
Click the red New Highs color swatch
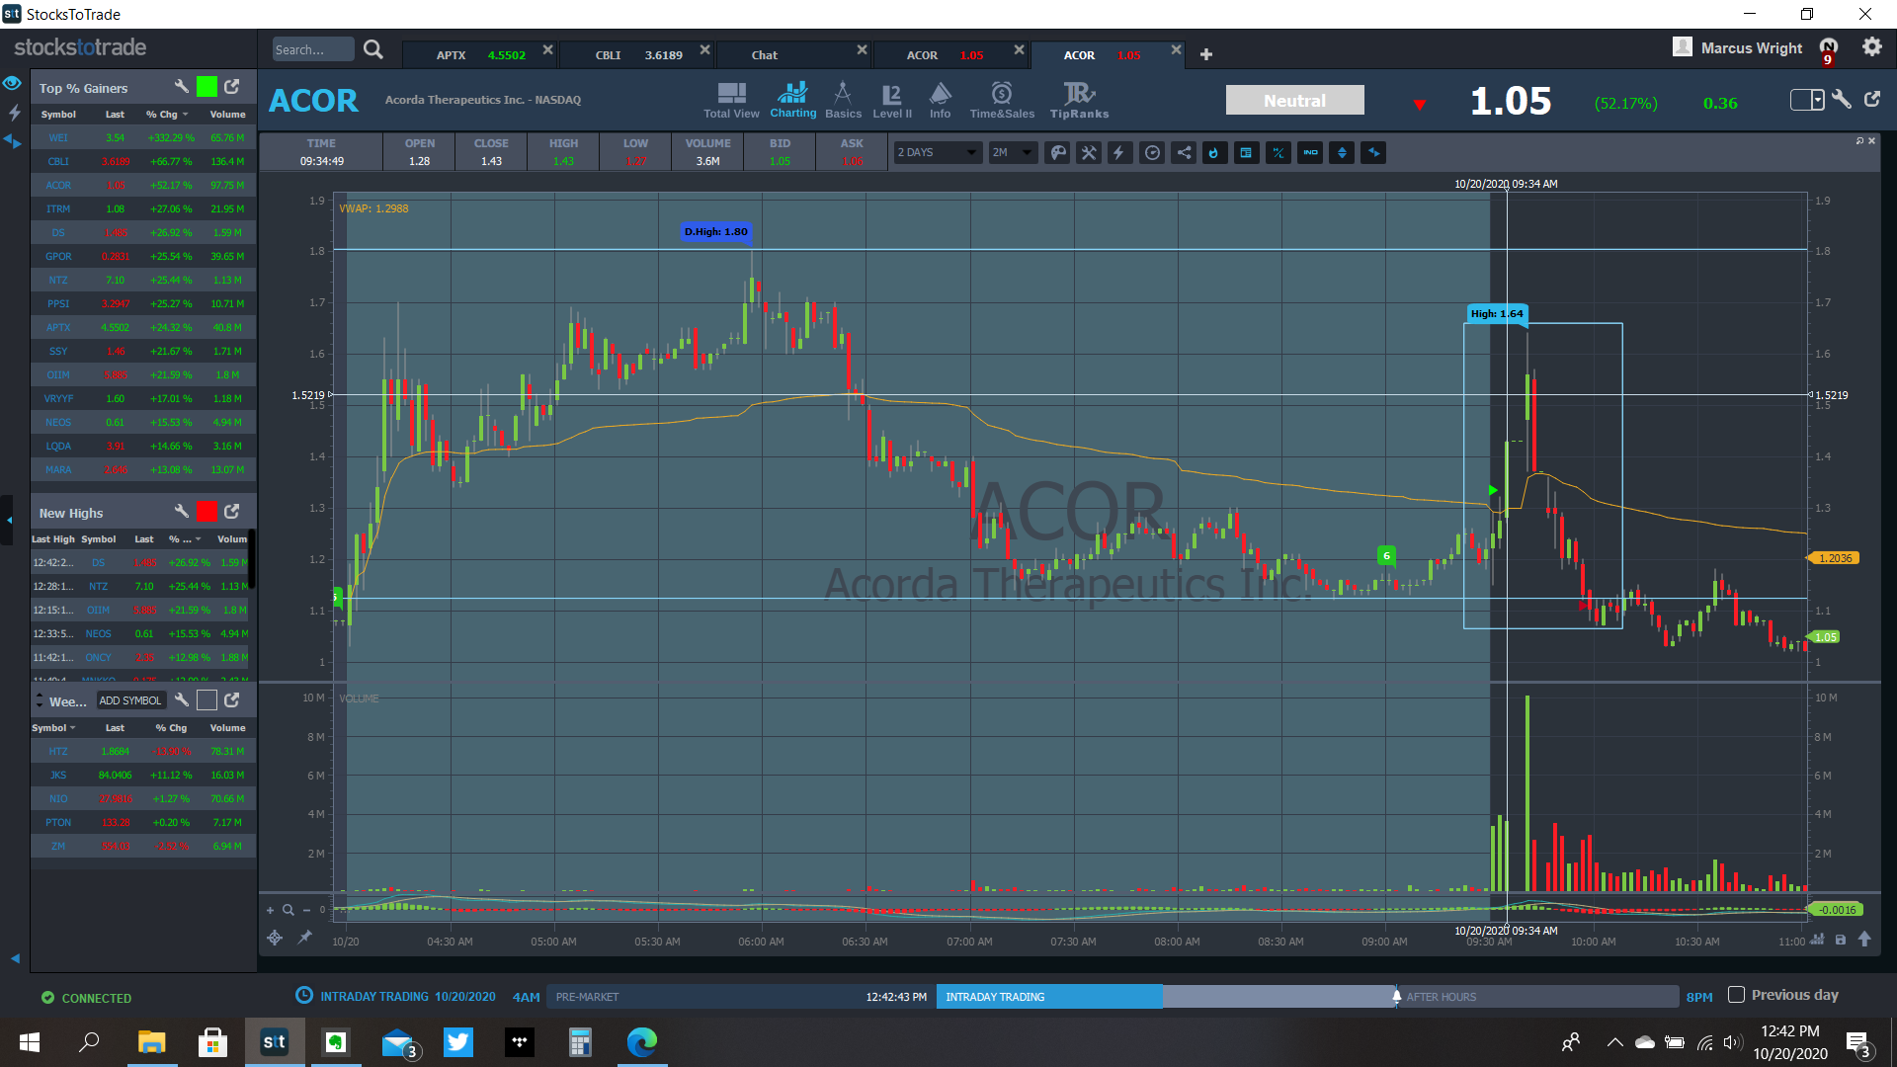(x=206, y=512)
